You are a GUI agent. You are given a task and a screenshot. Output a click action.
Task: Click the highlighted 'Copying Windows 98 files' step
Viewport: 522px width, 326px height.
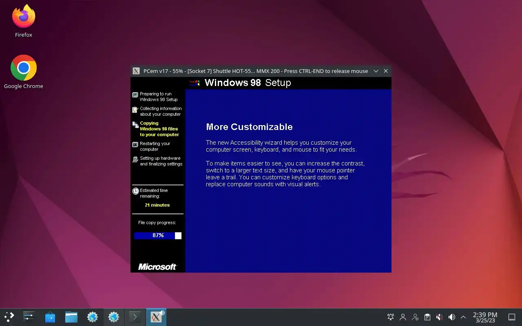click(159, 129)
